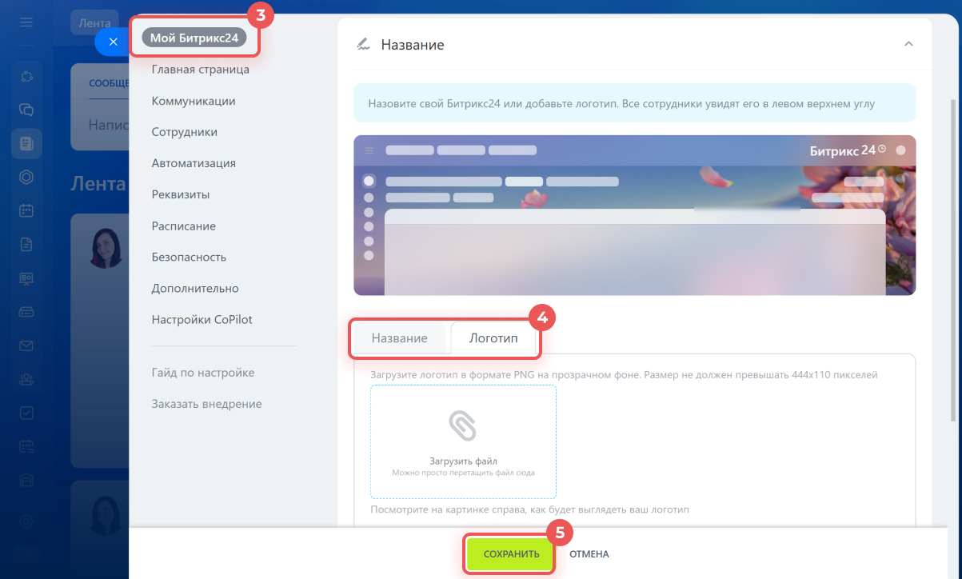This screenshot has width=962, height=579.
Task: Click the settings panel vertical scrollbar
Action: pos(952,260)
